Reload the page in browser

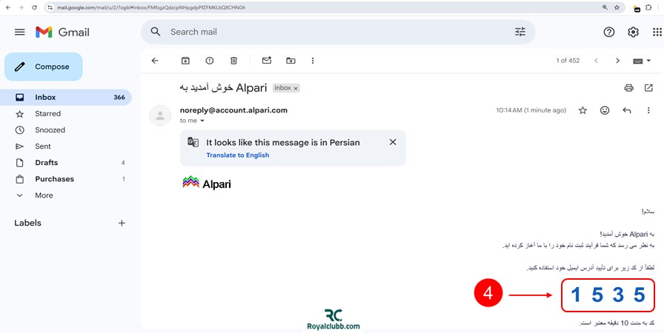pos(34,7)
